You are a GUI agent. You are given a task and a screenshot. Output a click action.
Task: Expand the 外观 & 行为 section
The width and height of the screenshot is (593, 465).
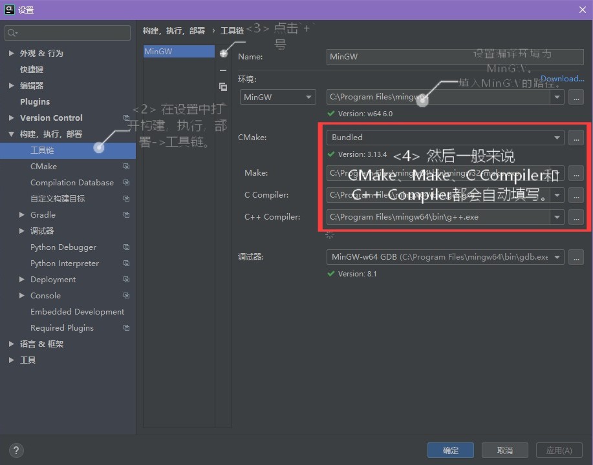point(12,53)
